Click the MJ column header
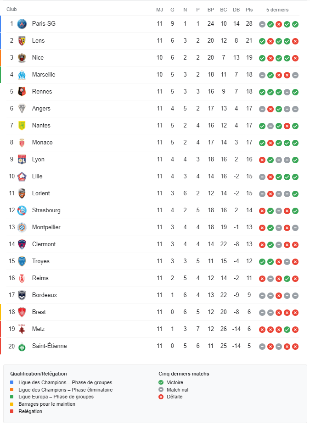Viewport: 310px width, 425px height. click(159, 10)
